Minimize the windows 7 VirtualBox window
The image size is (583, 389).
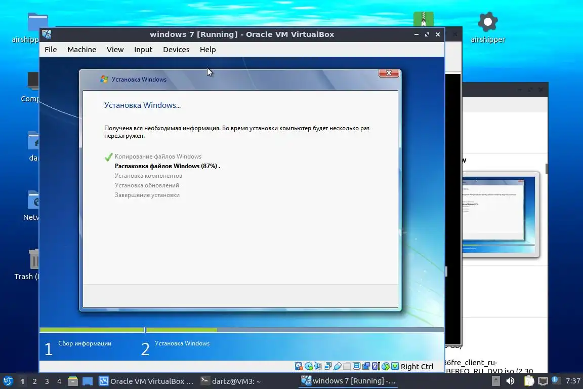point(417,34)
